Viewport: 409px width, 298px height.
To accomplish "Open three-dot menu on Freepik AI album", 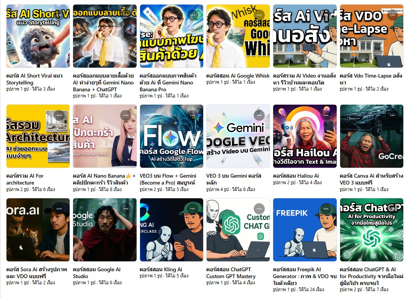I will point(326,209).
